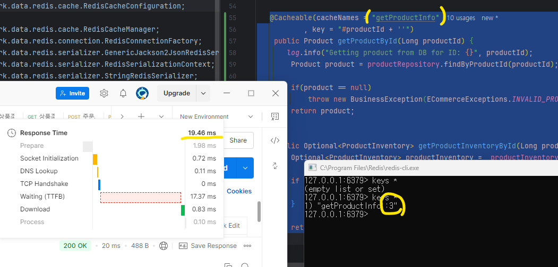Click the getProductById method name
Viewport: 558px width, 267px height.
[x=367, y=41]
